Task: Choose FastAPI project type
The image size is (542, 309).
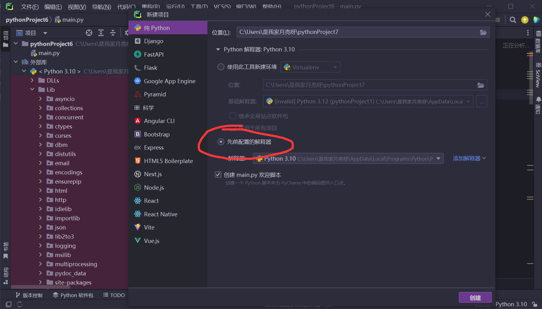Action: point(168,54)
